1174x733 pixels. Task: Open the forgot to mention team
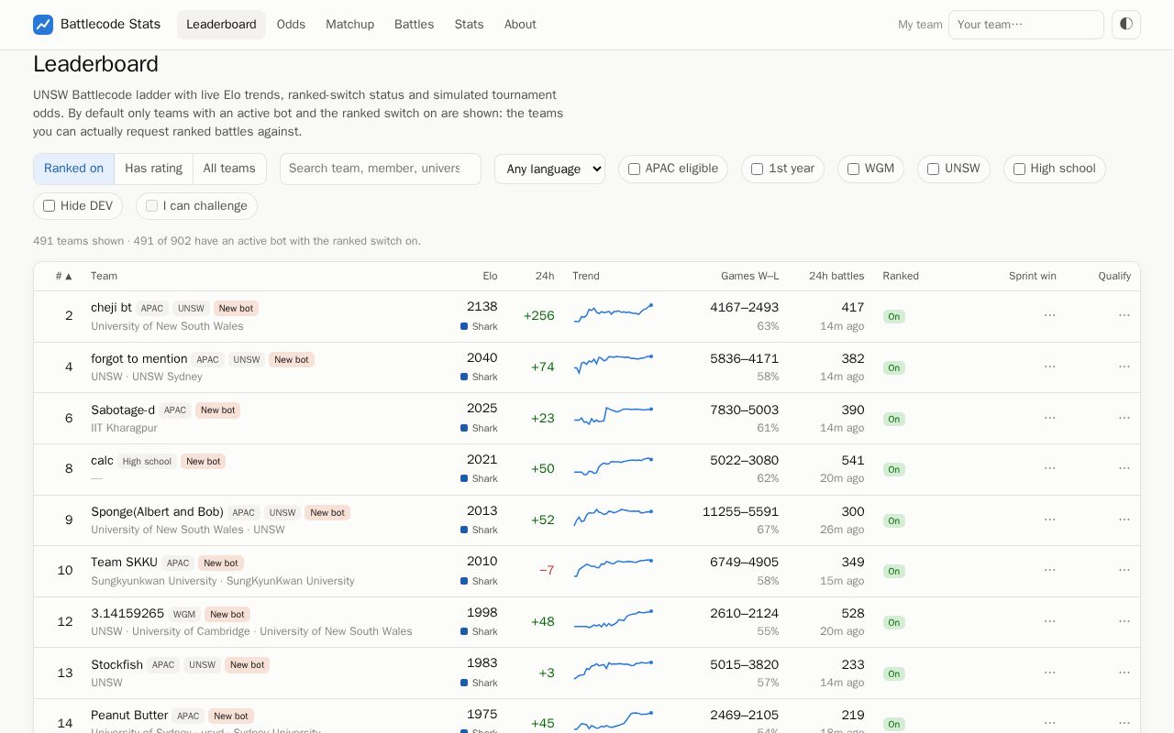pyautogui.click(x=139, y=359)
